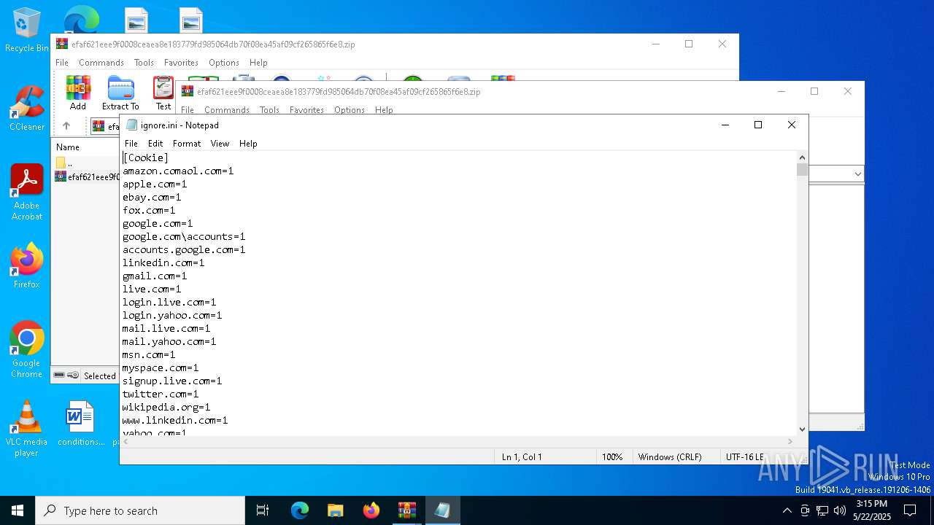The width and height of the screenshot is (934, 525).
Task: Open the notification center icon
Action: 910,510
